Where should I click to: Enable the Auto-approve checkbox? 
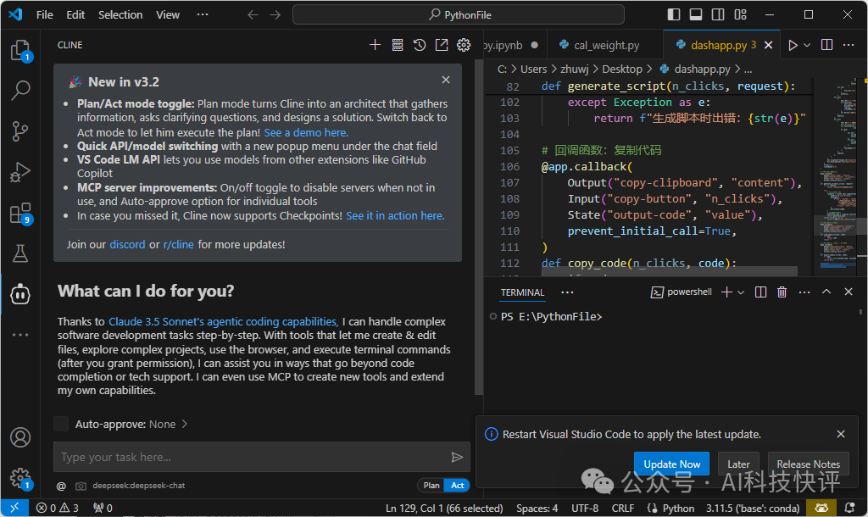pos(61,424)
